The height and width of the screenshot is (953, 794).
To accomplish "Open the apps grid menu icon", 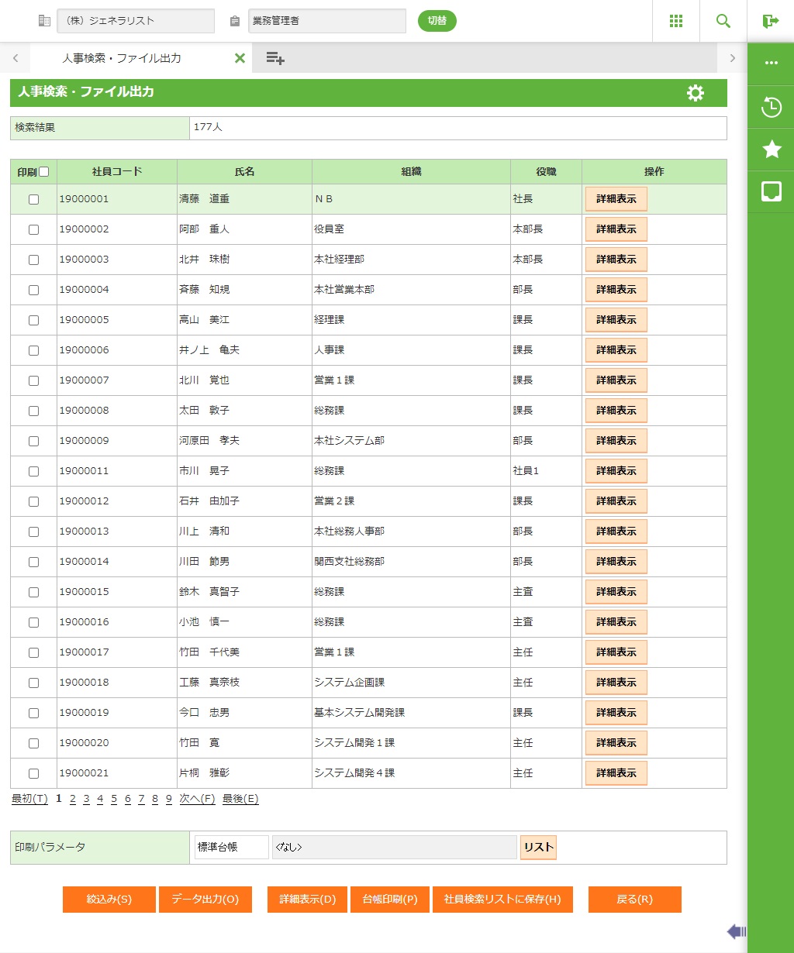I will (675, 21).
